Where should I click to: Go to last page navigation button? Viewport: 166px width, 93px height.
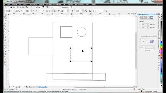click(25, 87)
